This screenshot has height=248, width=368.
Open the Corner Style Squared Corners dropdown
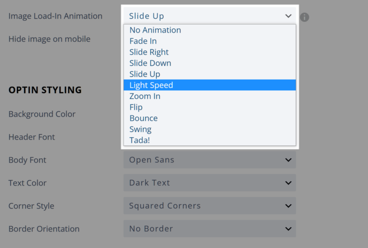pos(210,206)
